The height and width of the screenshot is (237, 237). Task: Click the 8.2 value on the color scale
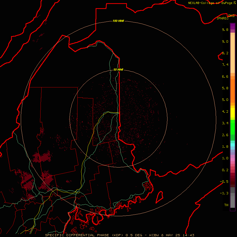point(225,53)
